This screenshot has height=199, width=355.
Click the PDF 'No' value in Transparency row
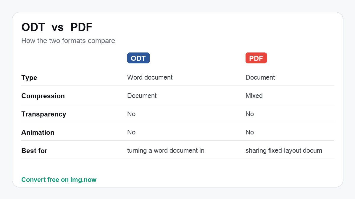(x=250, y=114)
